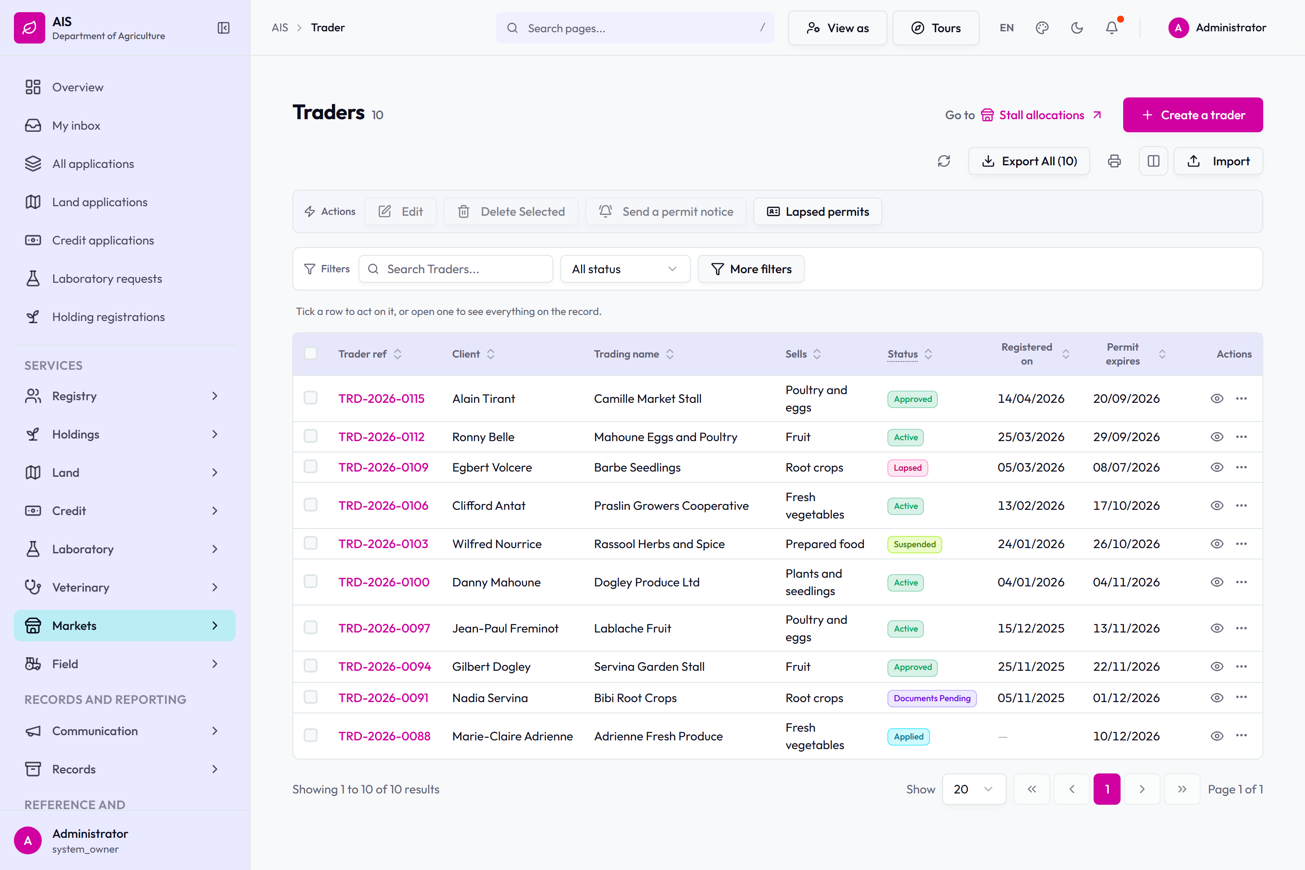Screen dimensions: 1305x870
Task: Open the More filters button
Action: [x=751, y=269]
